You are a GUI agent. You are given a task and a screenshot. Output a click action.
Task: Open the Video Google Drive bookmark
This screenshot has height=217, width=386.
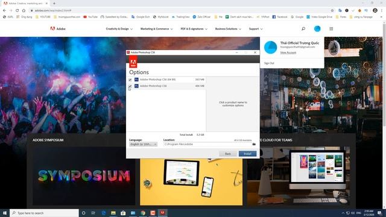(x=319, y=17)
